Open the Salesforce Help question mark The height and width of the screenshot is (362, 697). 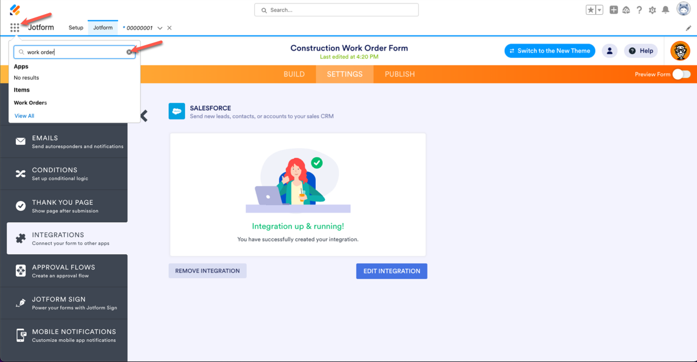pos(639,10)
